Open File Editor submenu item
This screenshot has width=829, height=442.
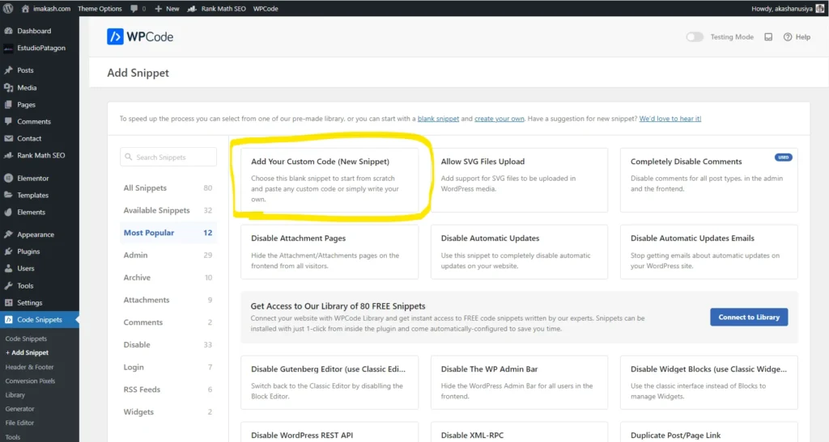(19, 423)
